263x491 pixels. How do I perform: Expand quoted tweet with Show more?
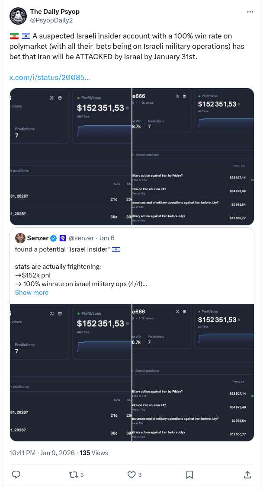coord(32,293)
